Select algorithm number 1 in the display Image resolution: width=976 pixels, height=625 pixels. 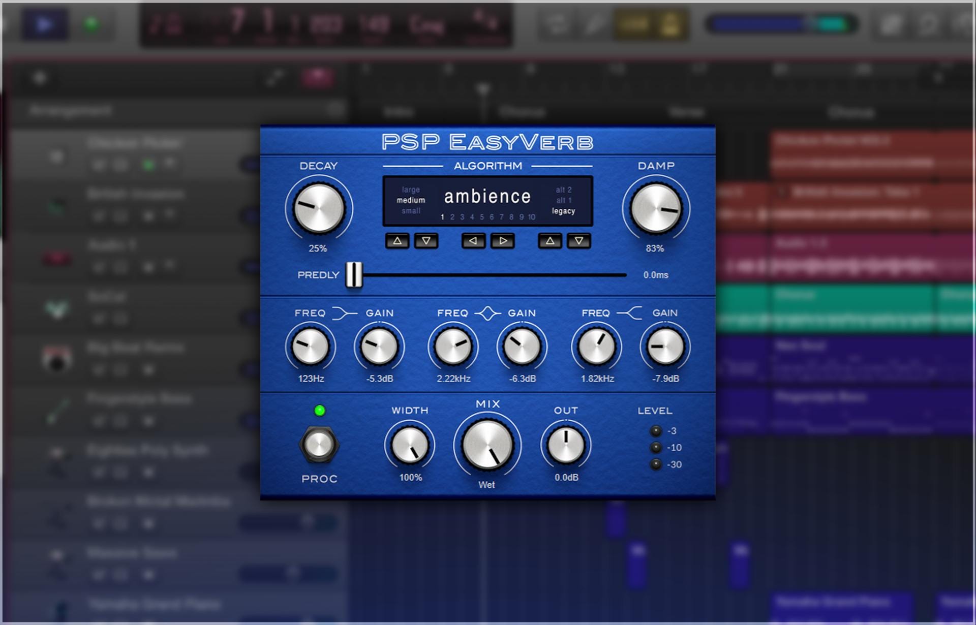coord(442,217)
